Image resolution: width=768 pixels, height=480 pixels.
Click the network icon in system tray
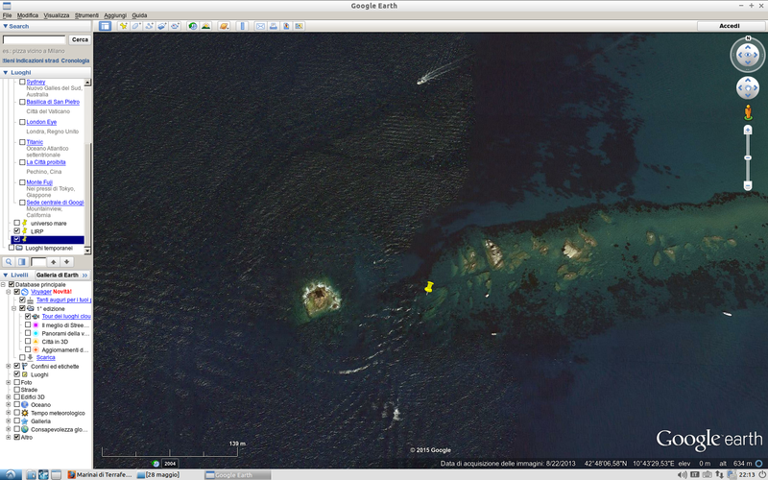click(719, 474)
